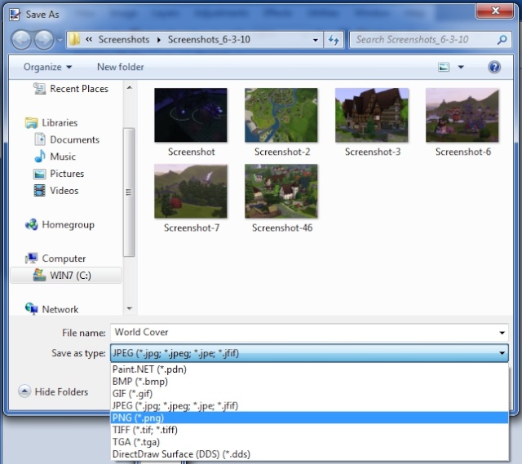Select Recent Places in navigation pane
522x464 pixels.
[x=79, y=89]
